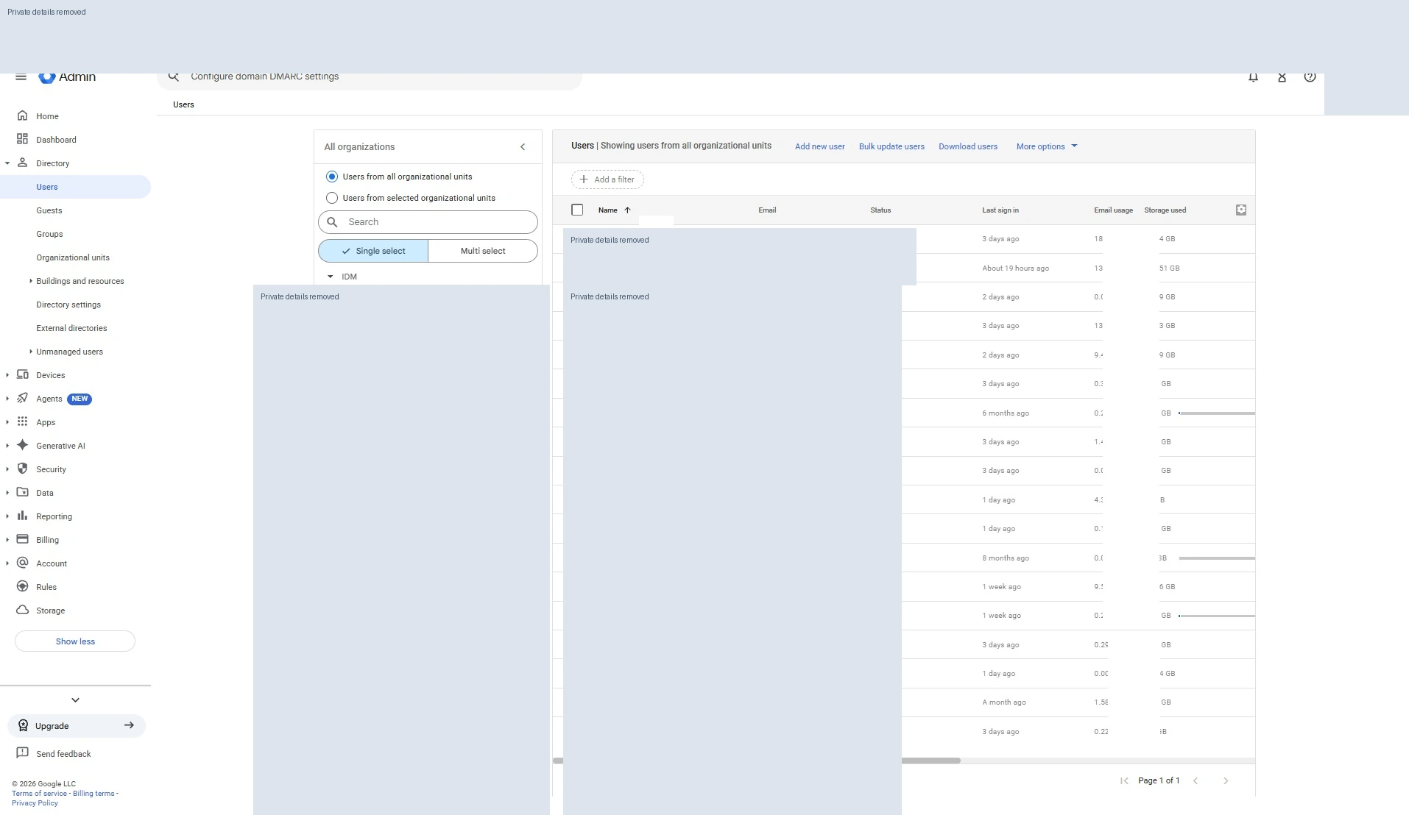Open manage columns icon in table header
This screenshot has width=1409, height=815.
(x=1241, y=210)
